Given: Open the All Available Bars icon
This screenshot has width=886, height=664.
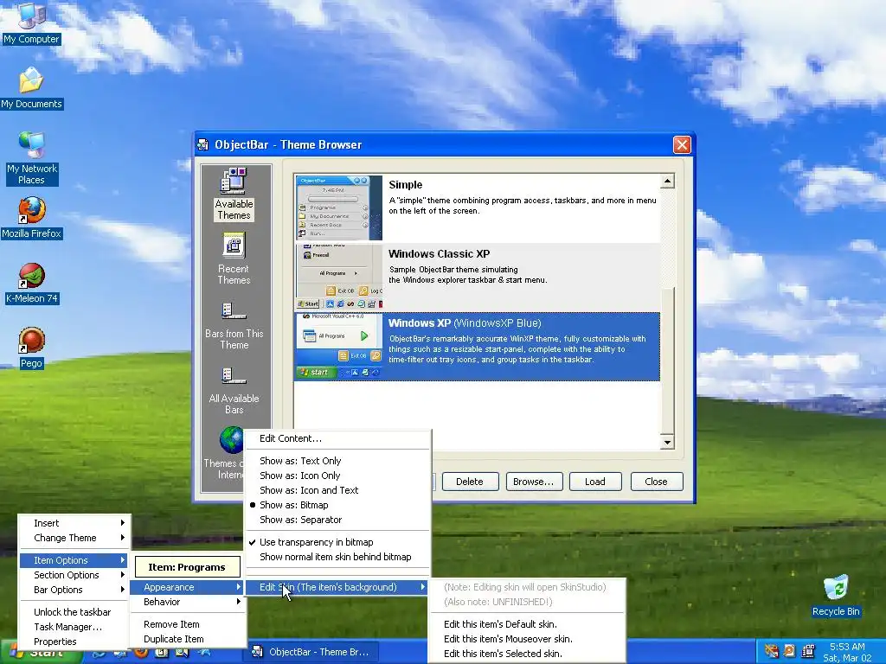Looking at the screenshot, I should 234,375.
